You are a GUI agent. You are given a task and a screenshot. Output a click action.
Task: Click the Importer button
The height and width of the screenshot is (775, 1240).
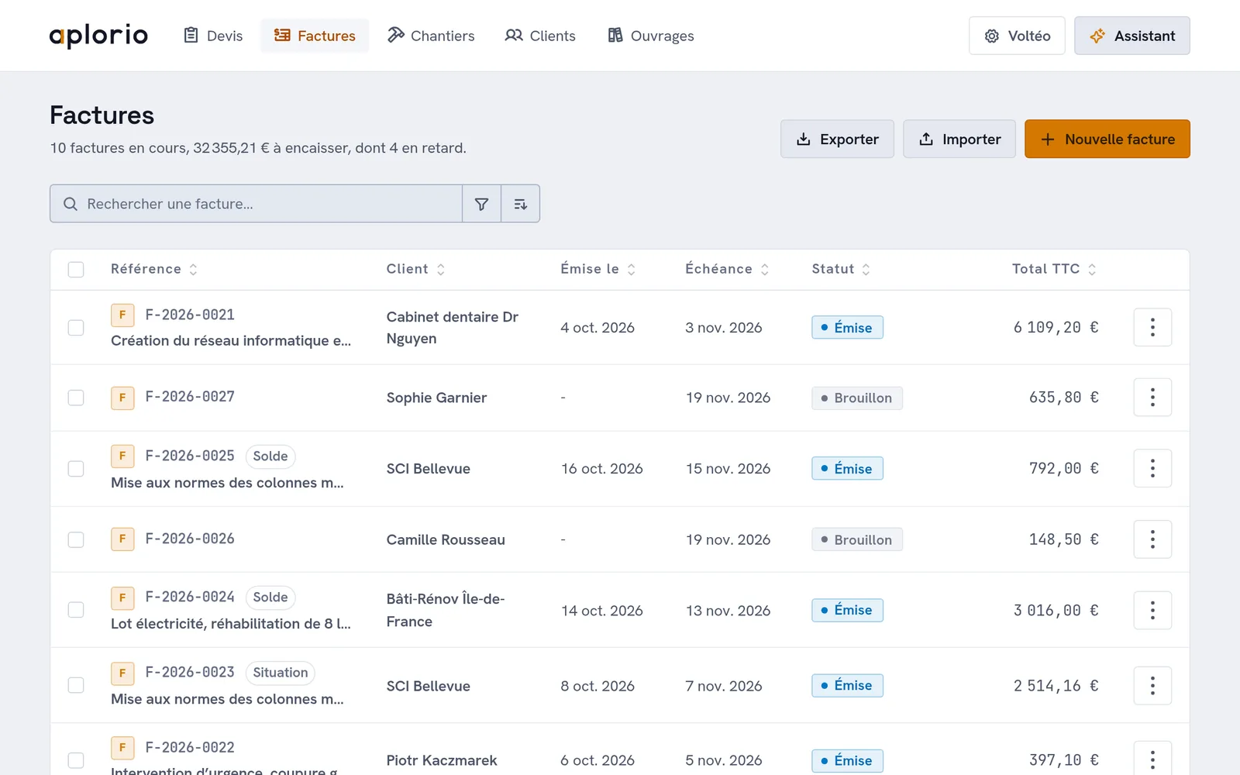coord(959,139)
